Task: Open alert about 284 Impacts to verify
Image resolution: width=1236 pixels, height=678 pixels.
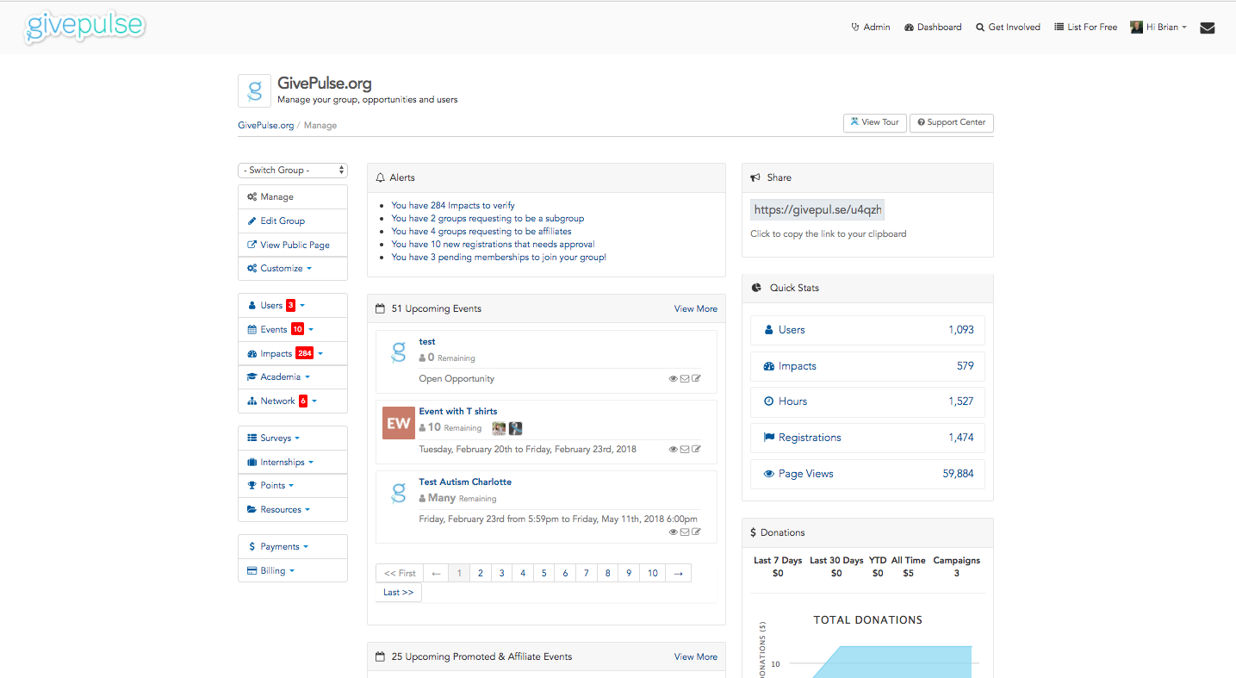Action: tap(453, 205)
